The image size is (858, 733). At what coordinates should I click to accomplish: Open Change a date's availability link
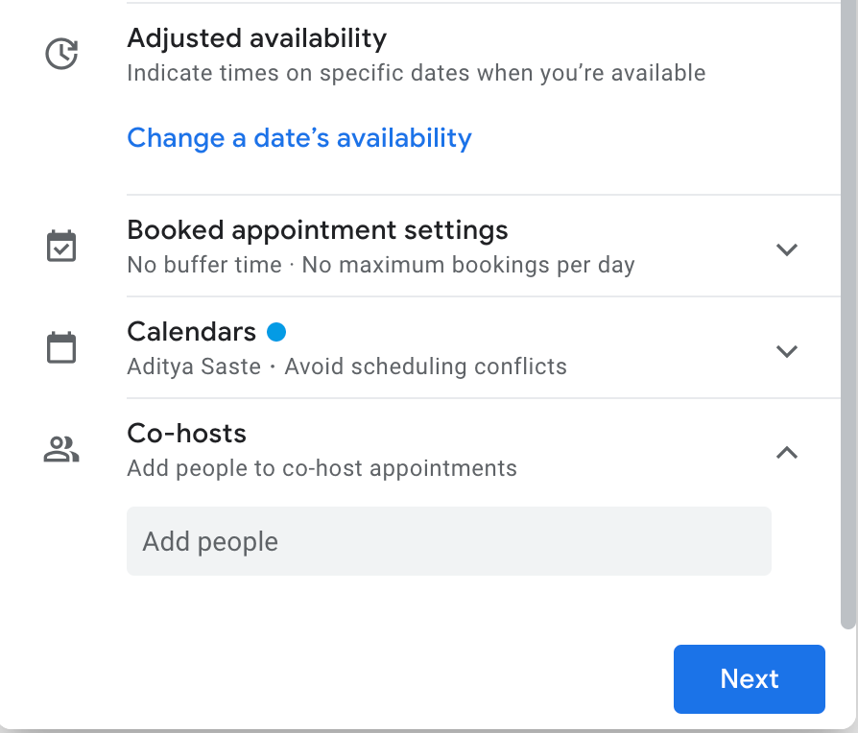point(299,138)
